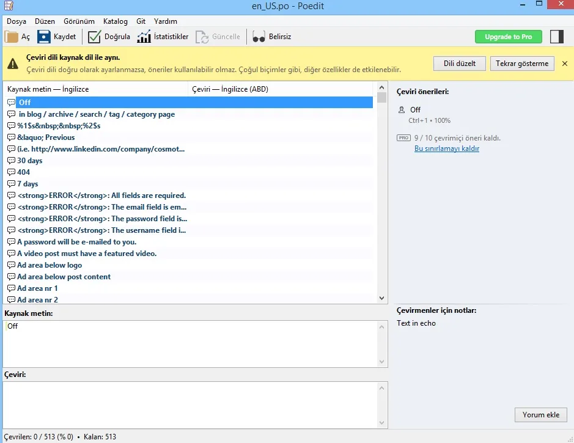Click the translation list scroll-down arrow
The height and width of the screenshot is (443, 574).
(x=382, y=298)
